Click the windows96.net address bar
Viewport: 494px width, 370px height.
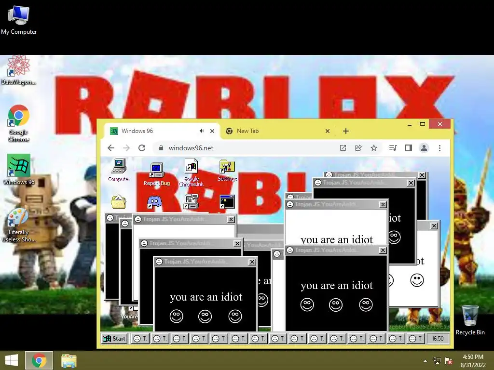click(246, 148)
